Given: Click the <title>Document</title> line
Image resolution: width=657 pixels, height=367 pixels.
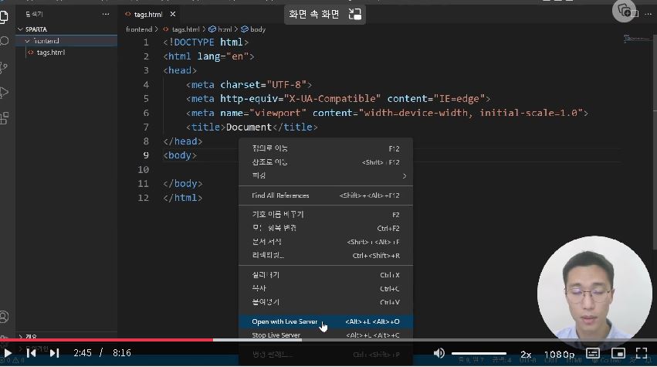Looking at the screenshot, I should point(252,127).
